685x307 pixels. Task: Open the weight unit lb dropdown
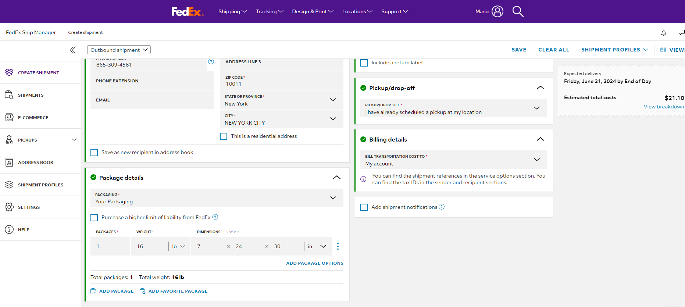click(x=179, y=246)
